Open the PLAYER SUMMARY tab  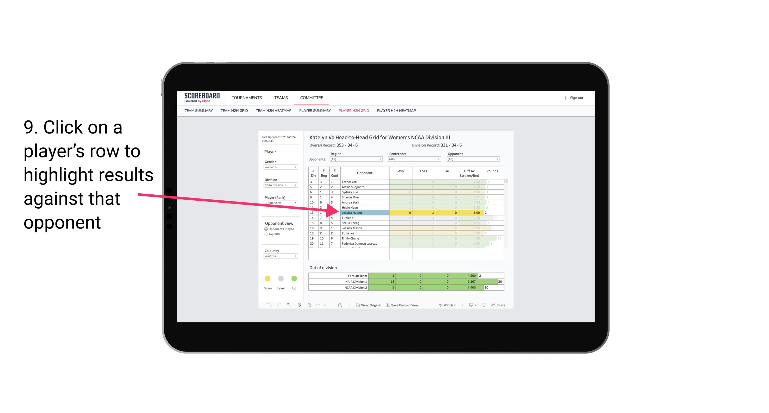point(314,111)
